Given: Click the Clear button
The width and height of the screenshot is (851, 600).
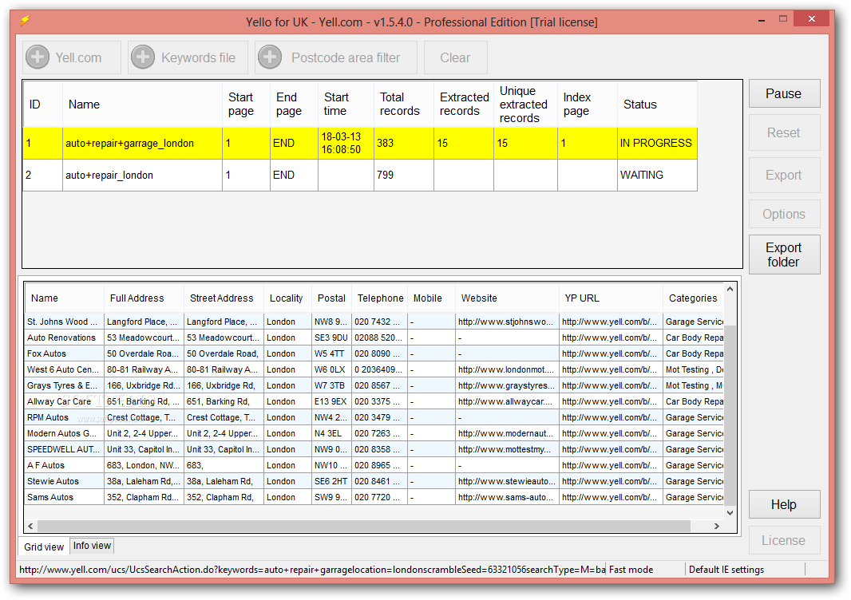Looking at the screenshot, I should 455,57.
